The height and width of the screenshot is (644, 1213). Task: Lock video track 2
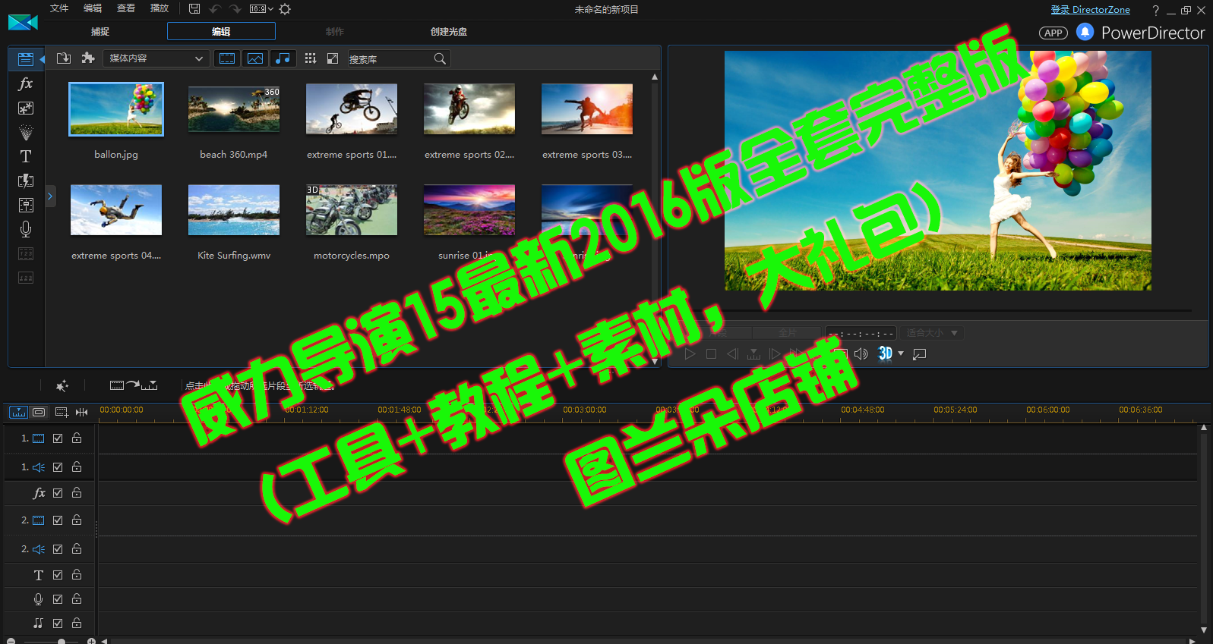point(77,520)
